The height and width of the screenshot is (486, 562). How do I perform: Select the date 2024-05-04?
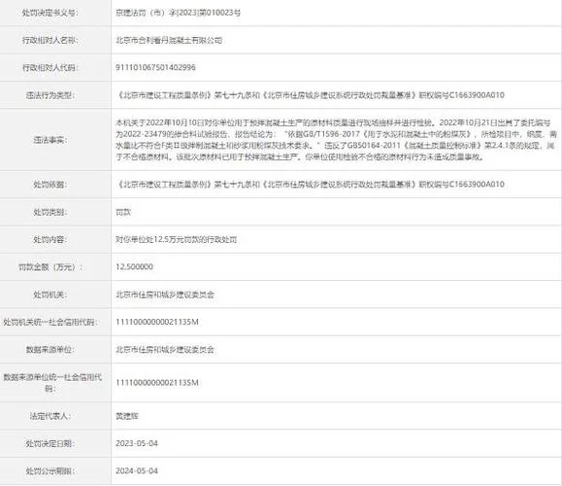137,470
